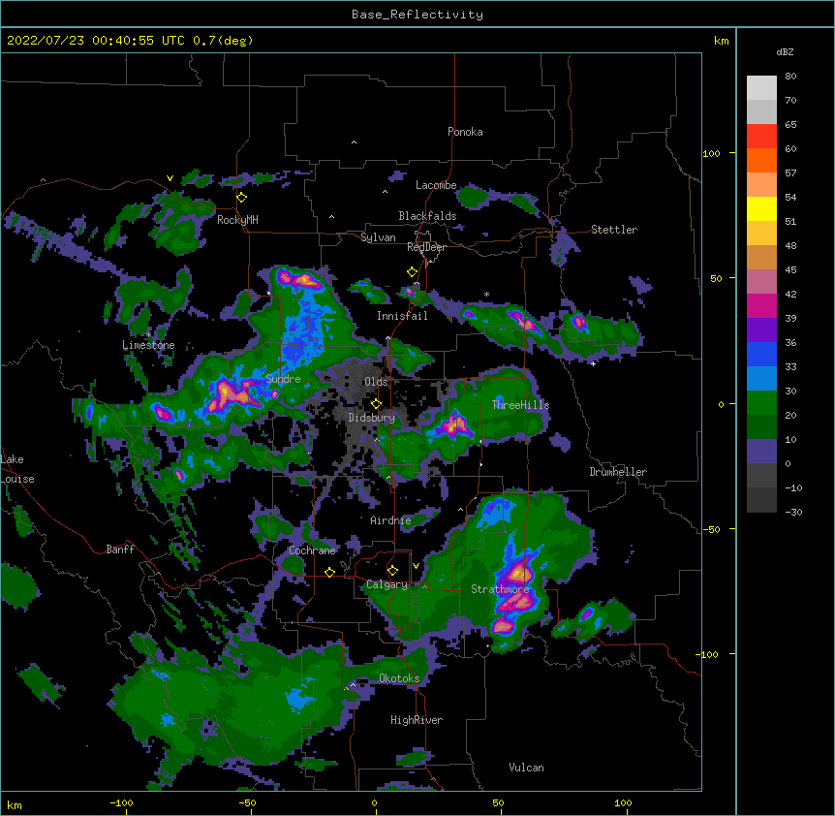This screenshot has width=835, height=816.
Task: Pick the red 60-65 dBZ legend color
Action: [x=761, y=136]
